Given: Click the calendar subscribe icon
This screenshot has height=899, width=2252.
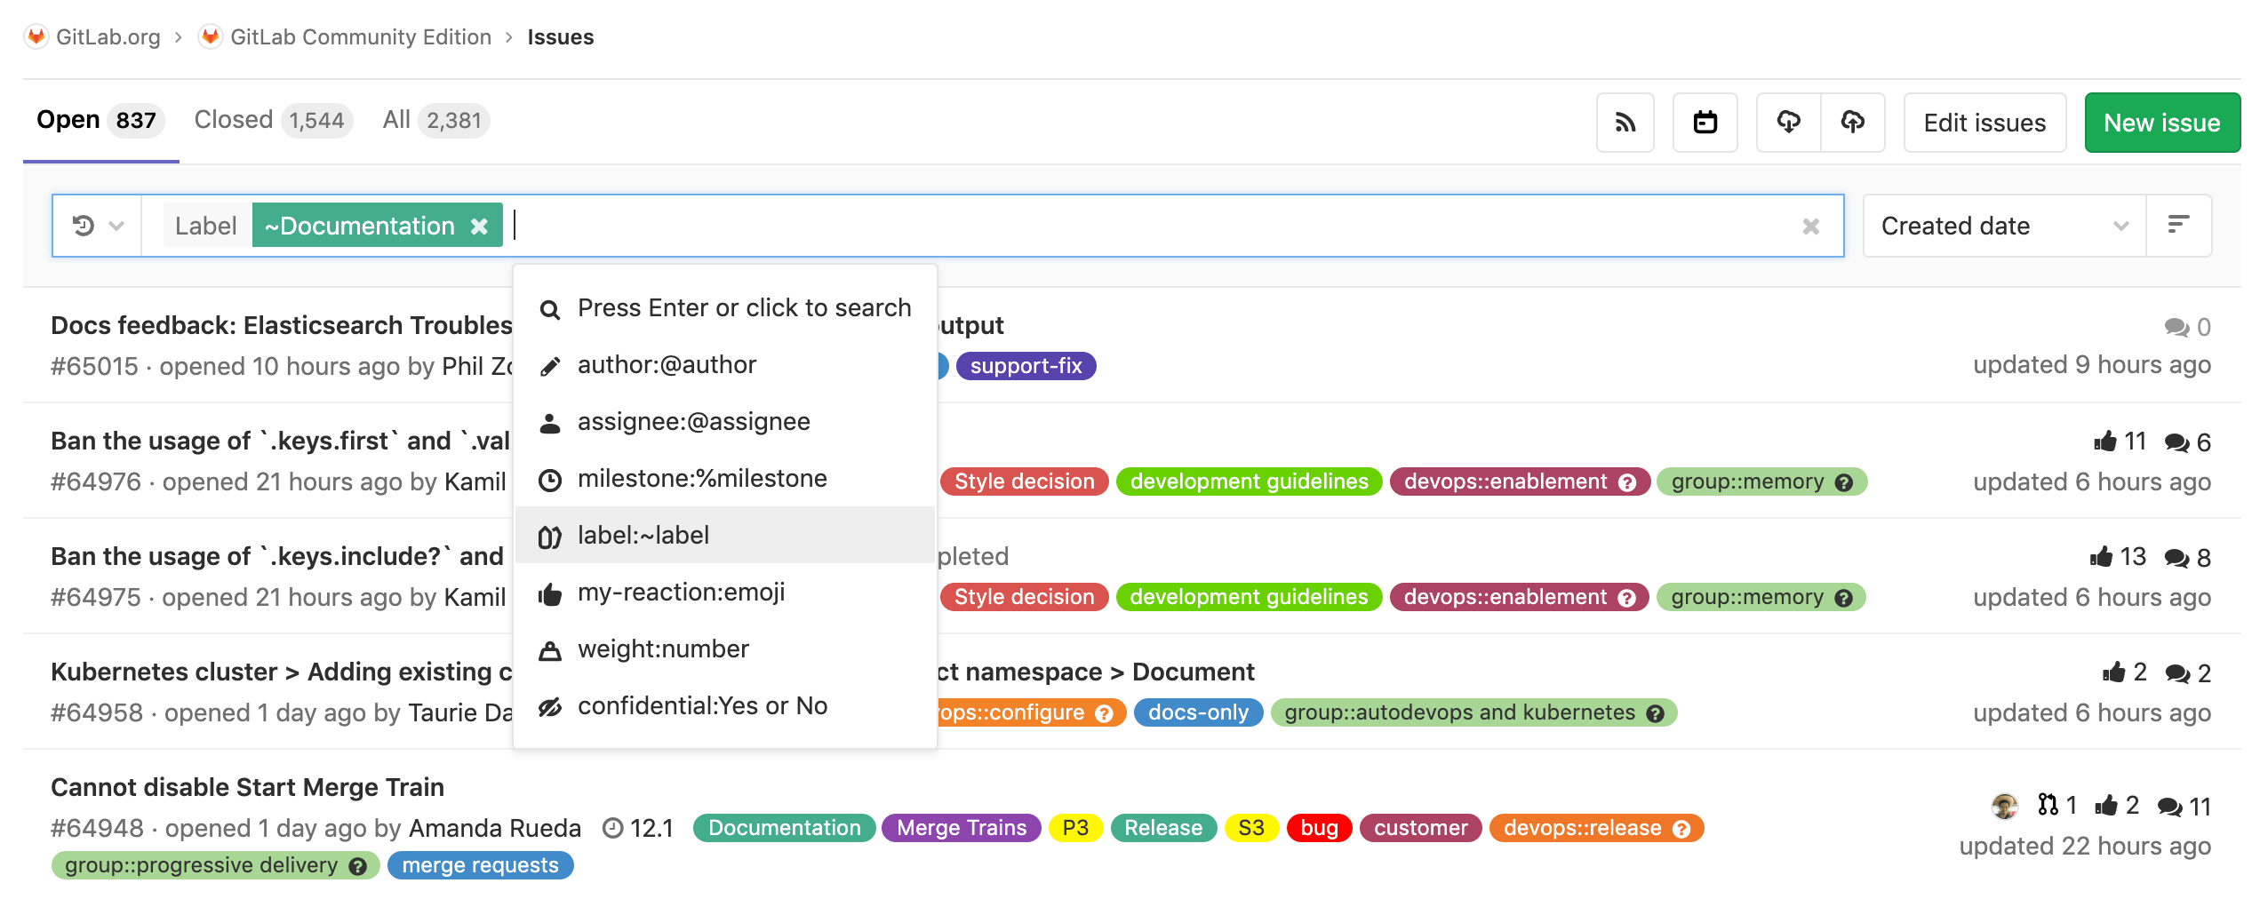Looking at the screenshot, I should coord(1705,123).
